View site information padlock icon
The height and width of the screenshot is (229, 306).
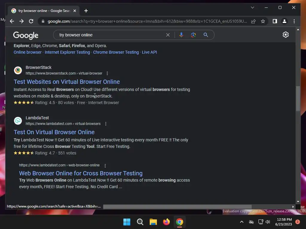click(x=43, y=21)
